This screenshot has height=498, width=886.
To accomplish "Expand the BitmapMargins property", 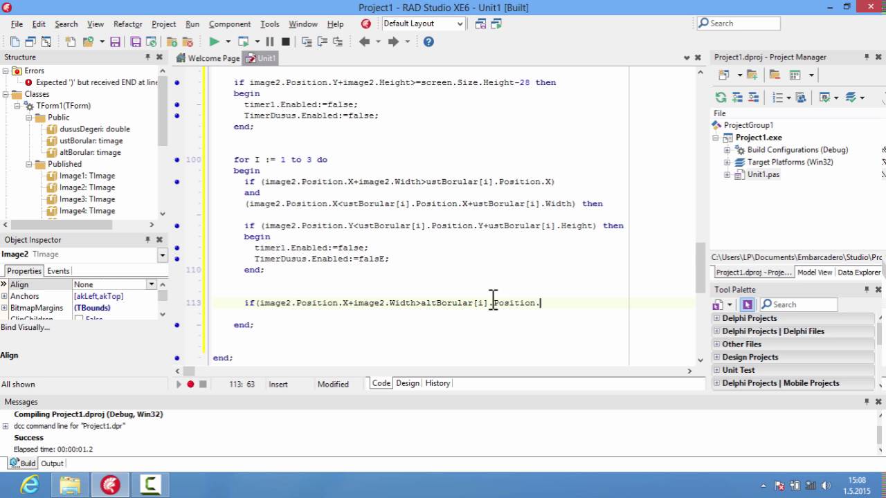I will click(4, 308).
